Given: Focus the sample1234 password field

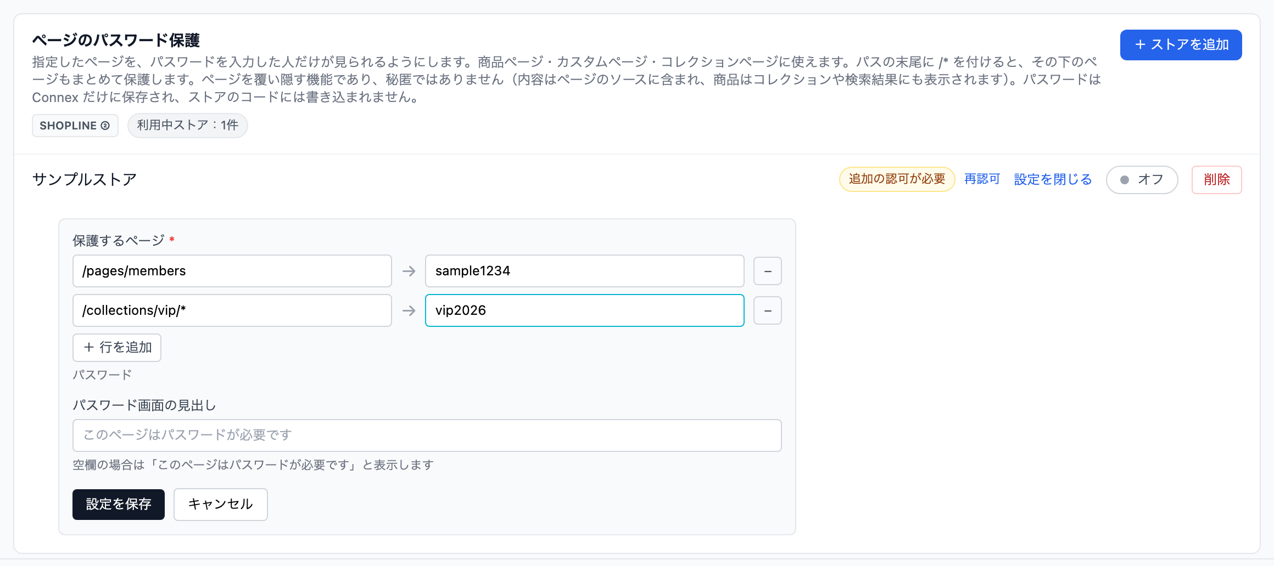Looking at the screenshot, I should coord(585,271).
